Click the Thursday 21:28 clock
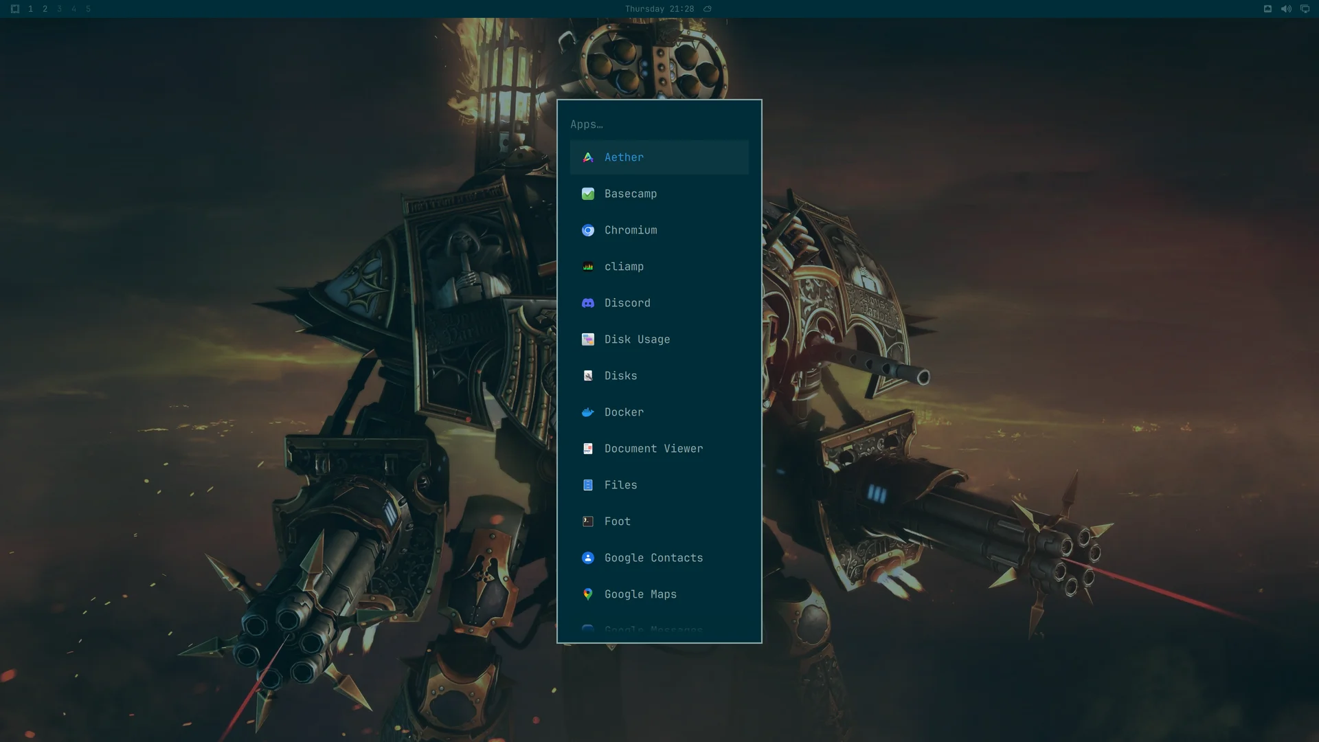The image size is (1319, 742). click(x=659, y=9)
